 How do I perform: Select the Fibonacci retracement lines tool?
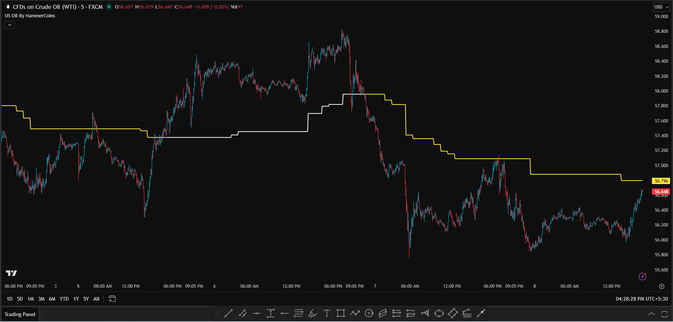click(x=299, y=314)
